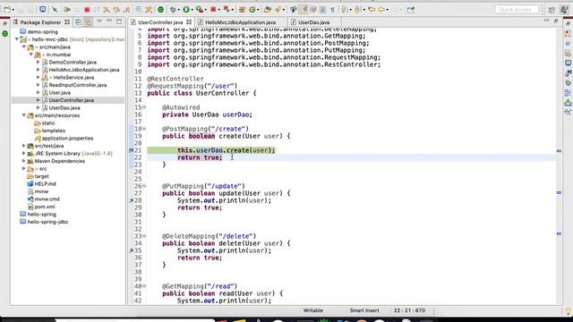Collapse the hello-mvc-jdbc project node
This screenshot has height=322, width=573.
(17, 39)
